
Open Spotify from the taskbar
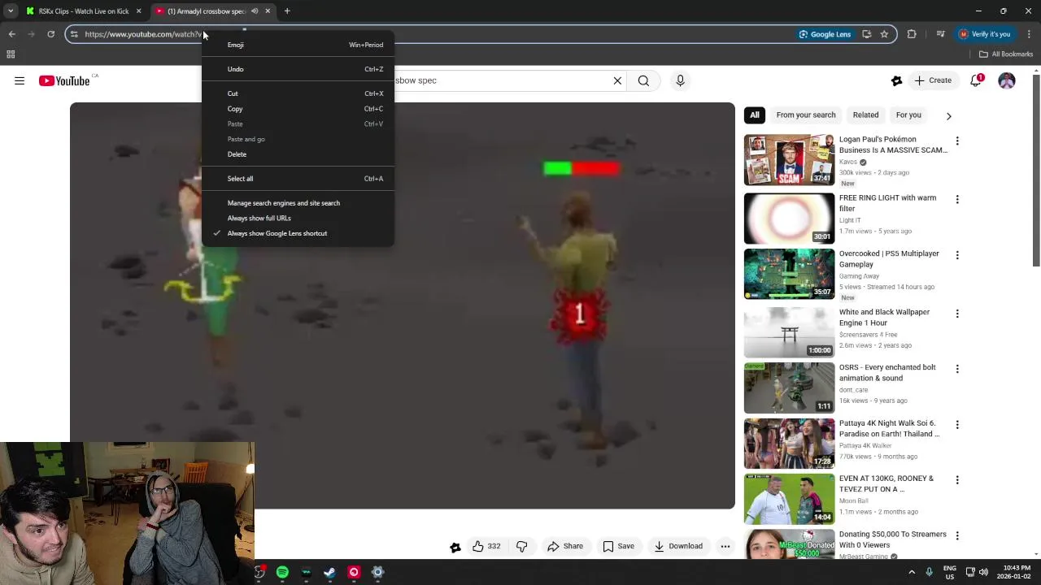(282, 572)
